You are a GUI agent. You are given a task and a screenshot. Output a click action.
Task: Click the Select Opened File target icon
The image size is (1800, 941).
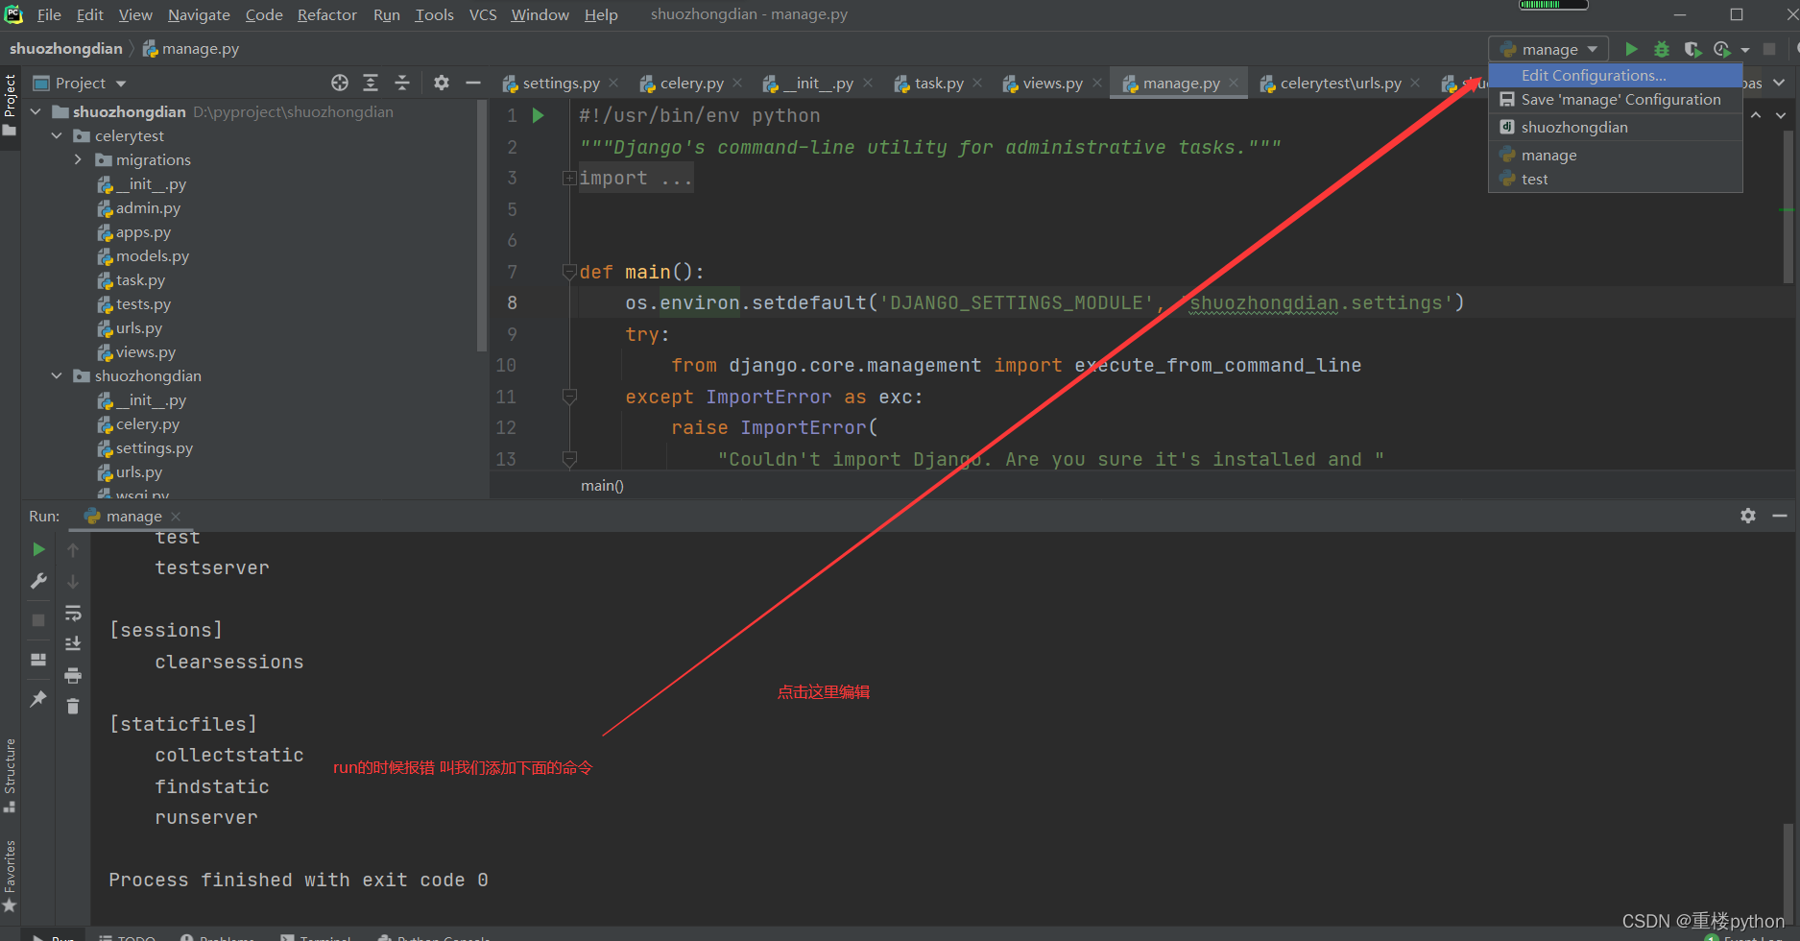pyautogui.click(x=340, y=84)
